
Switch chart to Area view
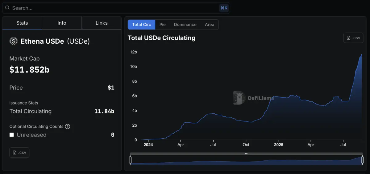[x=210, y=25]
